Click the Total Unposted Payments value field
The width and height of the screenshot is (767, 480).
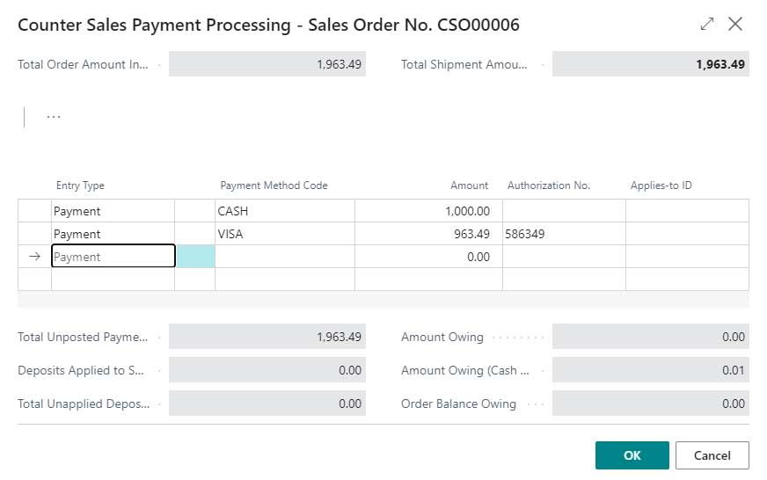[267, 337]
